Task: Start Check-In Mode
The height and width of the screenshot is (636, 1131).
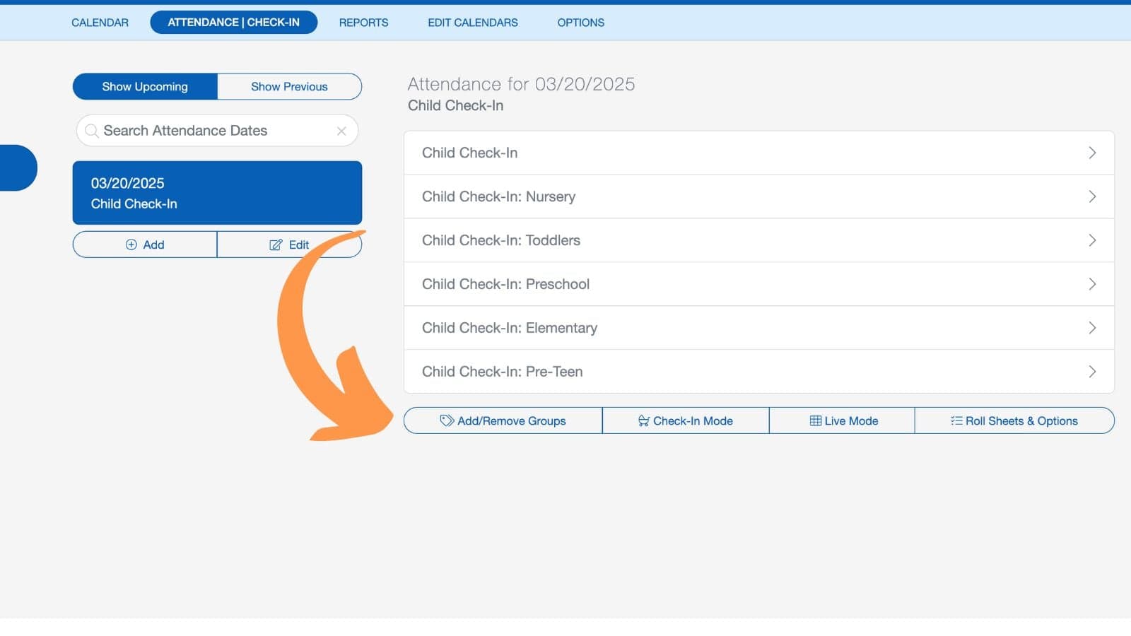Action: click(x=686, y=420)
